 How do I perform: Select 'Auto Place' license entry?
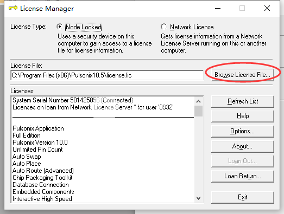(27, 164)
